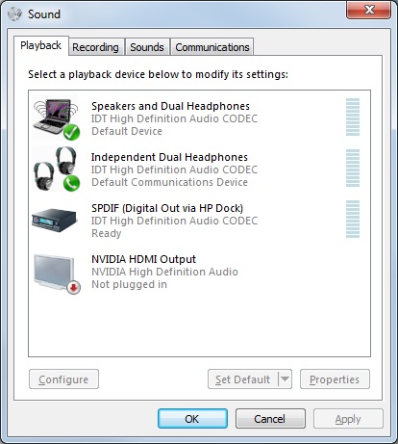
Task: Click the SPDIF device level meter
Action: coord(353,219)
